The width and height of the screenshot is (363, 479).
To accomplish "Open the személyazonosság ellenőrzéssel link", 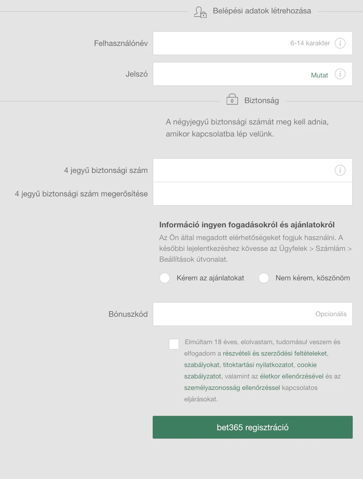I will click(232, 388).
